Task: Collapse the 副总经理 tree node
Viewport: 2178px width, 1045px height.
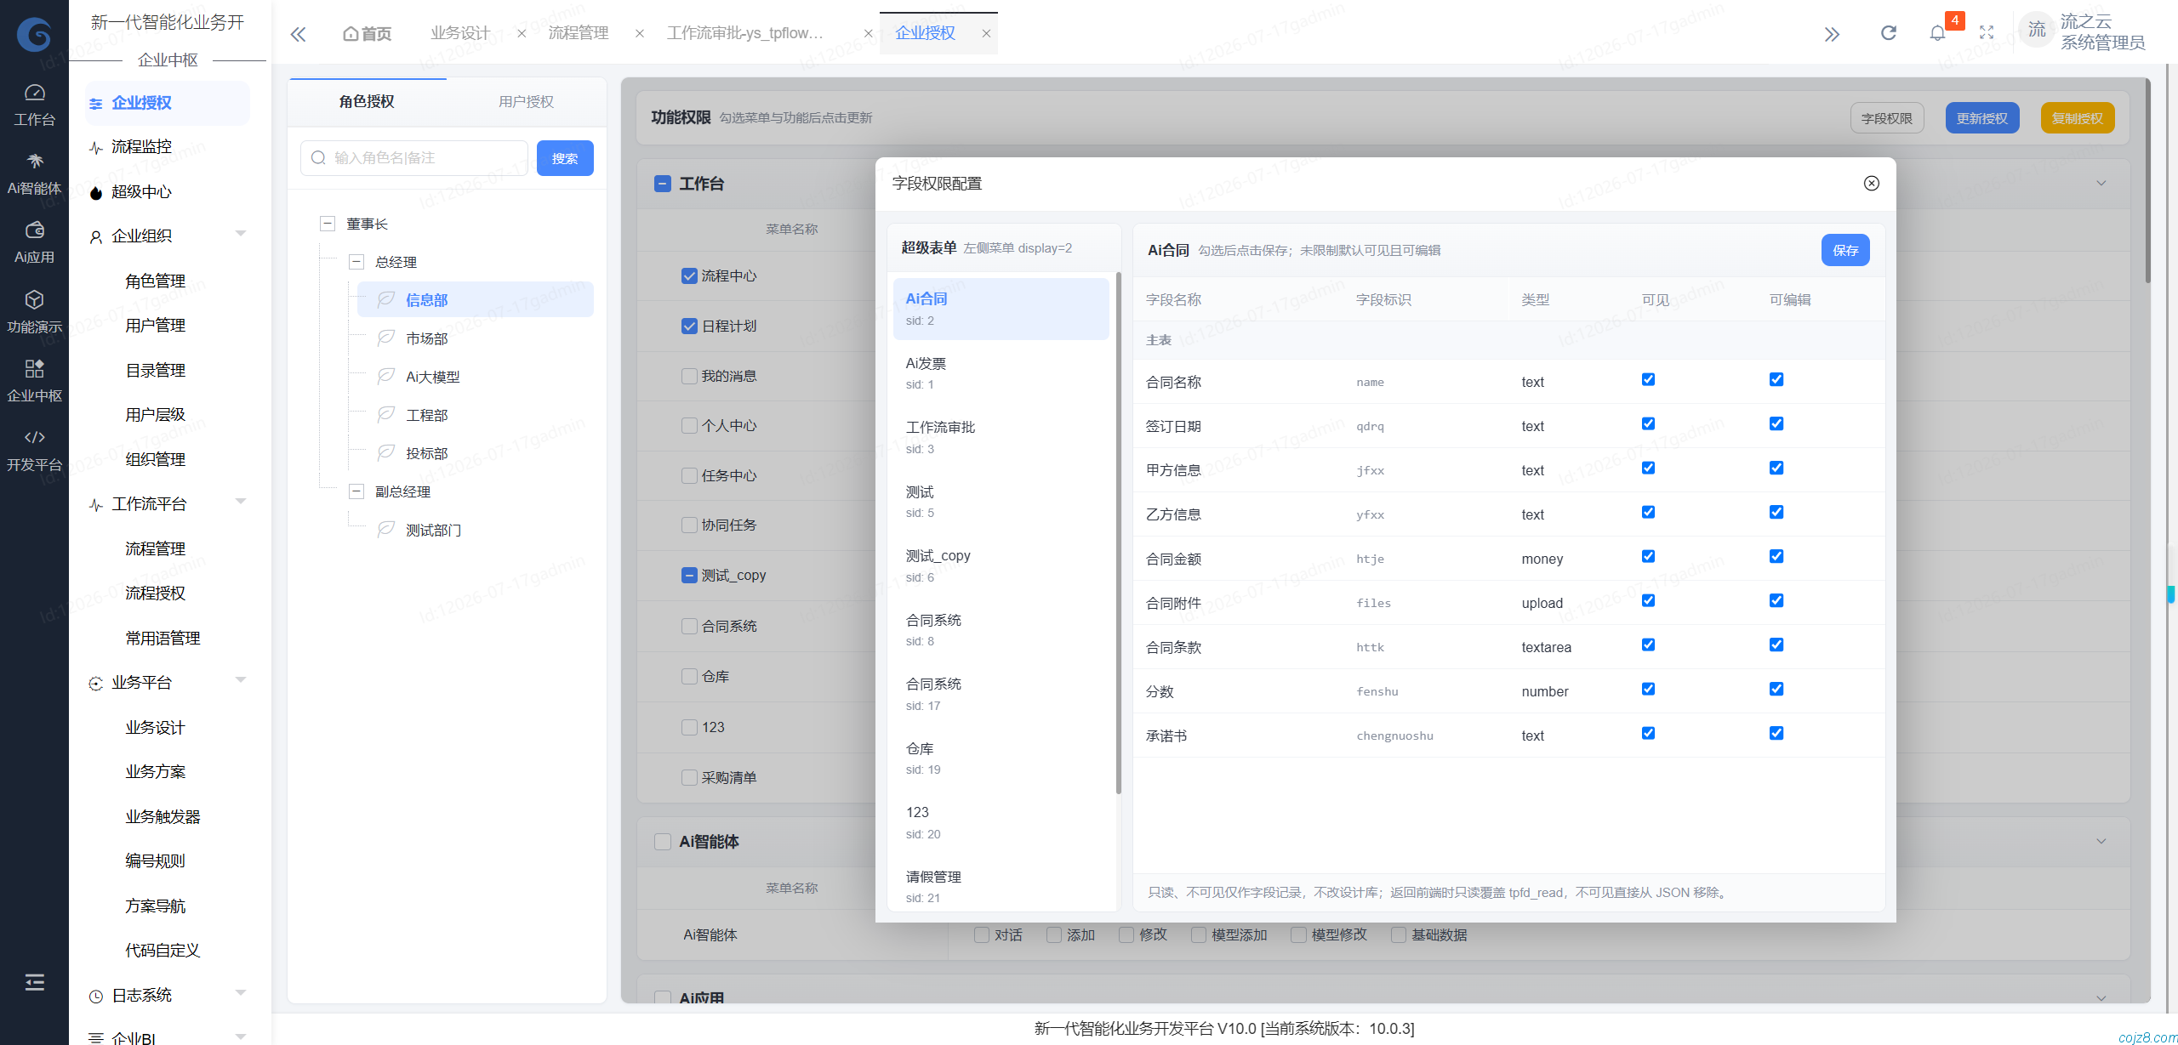Action: 356,491
